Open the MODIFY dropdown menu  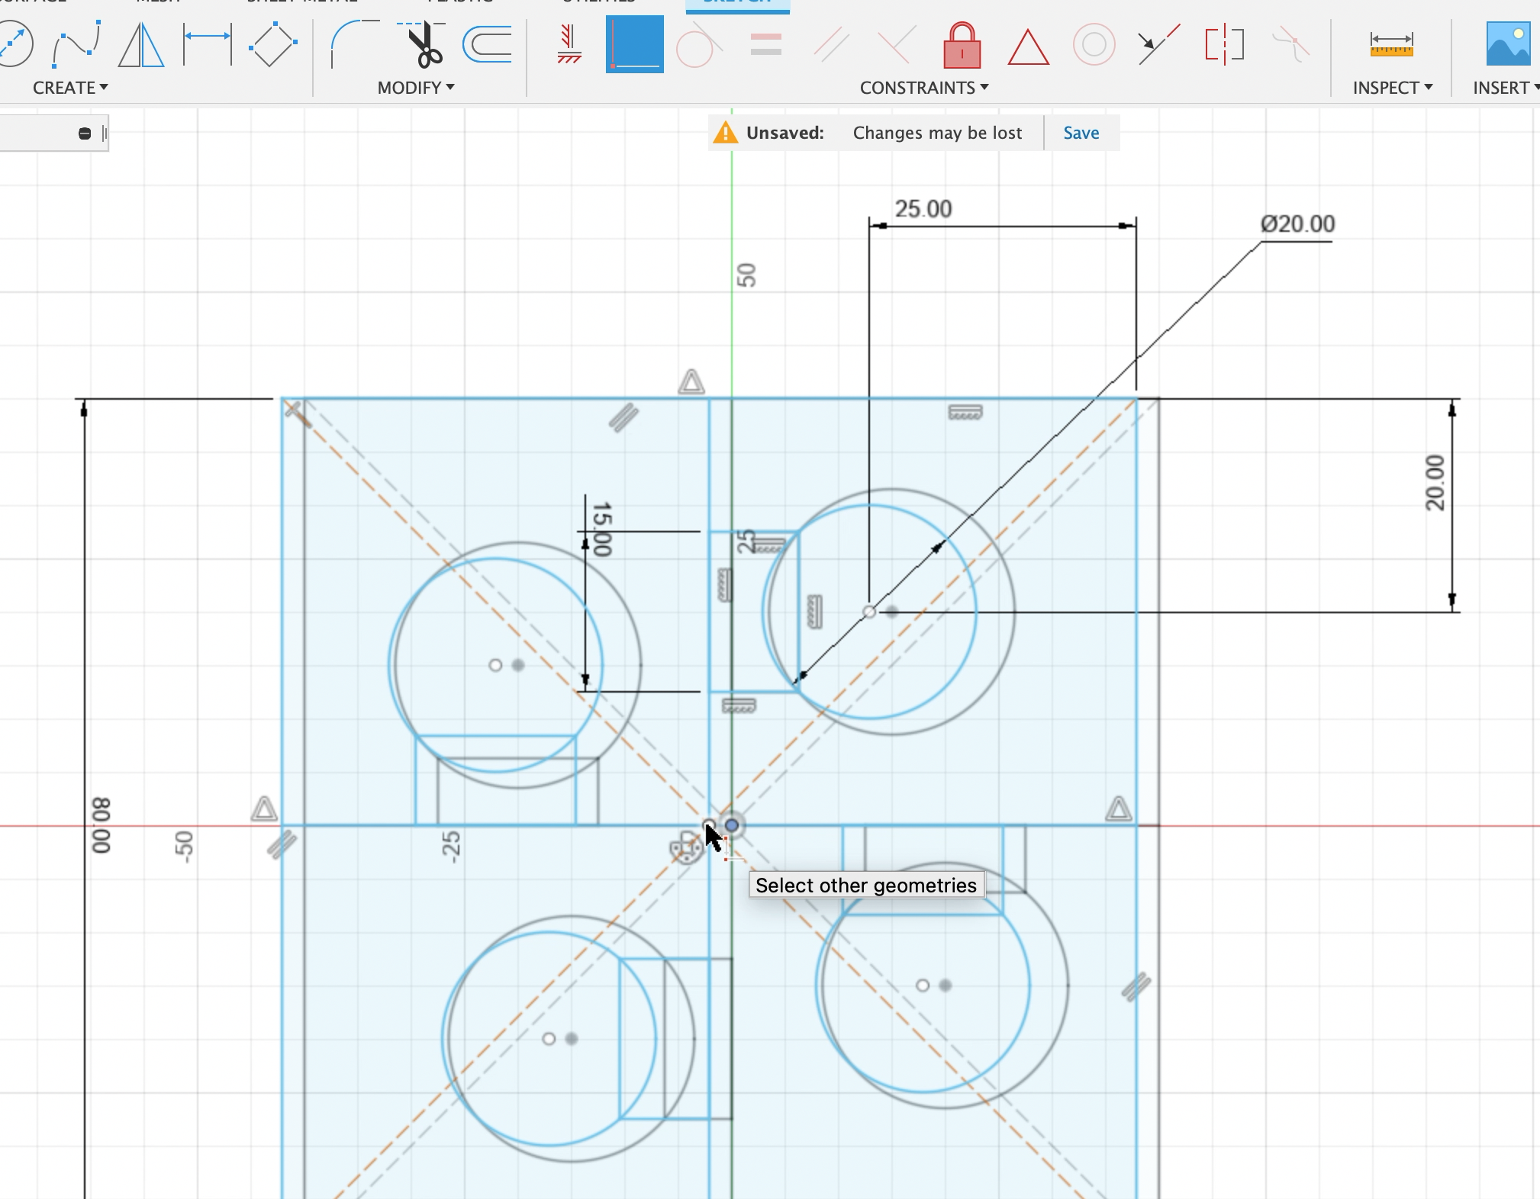click(416, 87)
